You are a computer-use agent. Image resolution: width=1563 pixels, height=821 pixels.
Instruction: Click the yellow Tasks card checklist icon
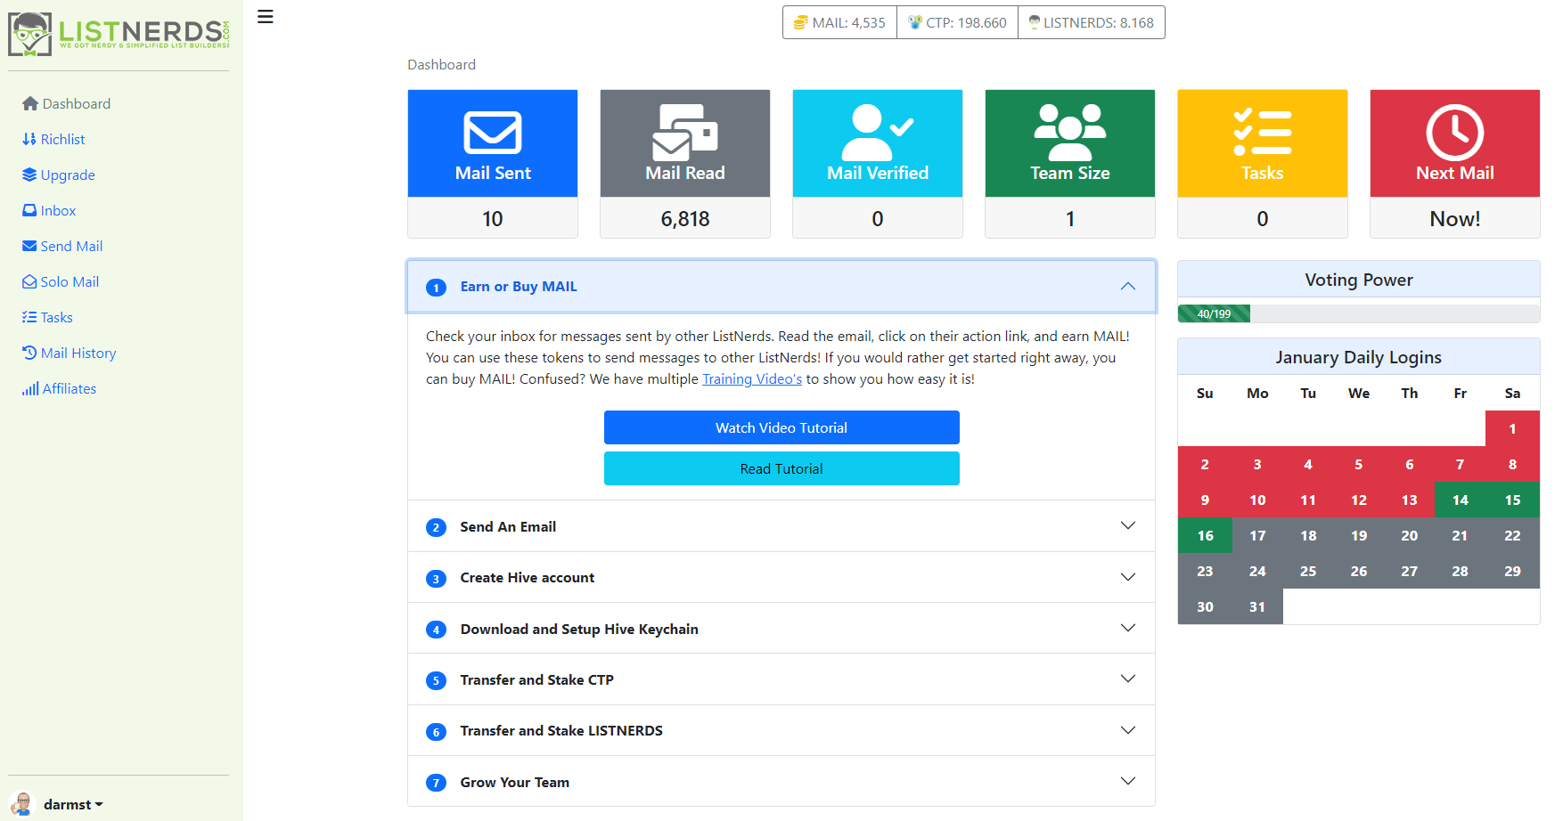tap(1263, 132)
